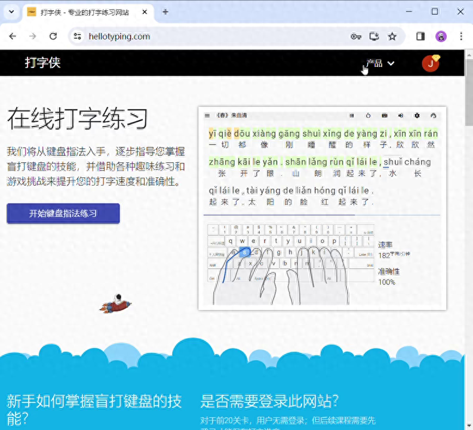473x430 pixels.
Task: Click the 开始键盘指法练习 button
Action: click(63, 213)
